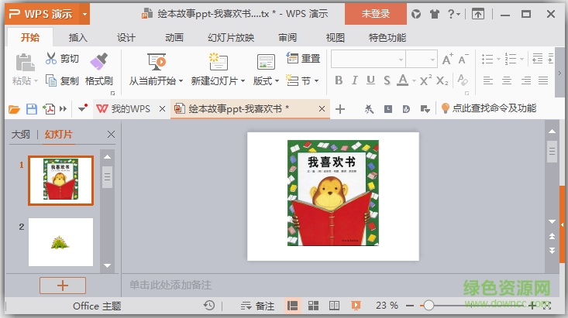This screenshot has height=318, width=568.
Task: Export to PDF icon in quick toolbar
Action: coord(49,108)
